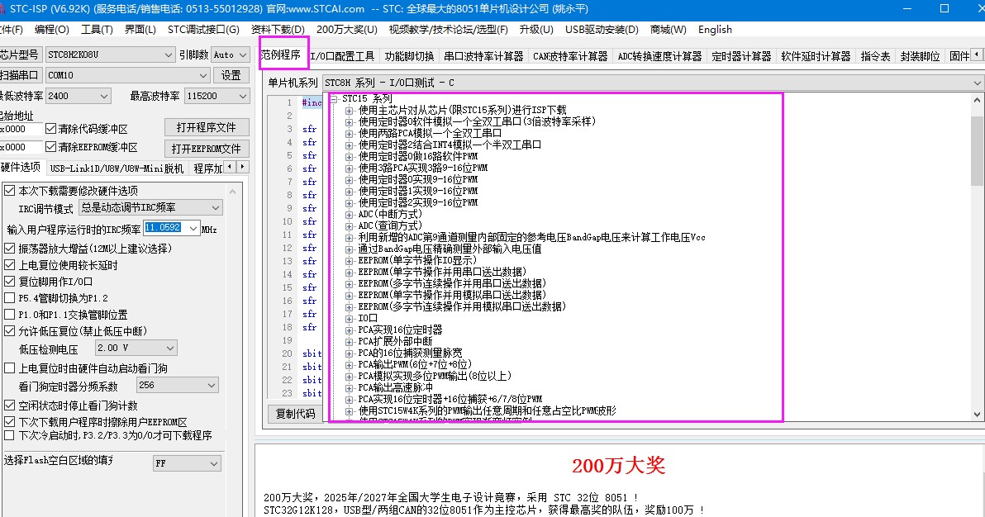Switch to the 串口波特率计算器 tab
The height and width of the screenshot is (517, 985).
[483, 56]
